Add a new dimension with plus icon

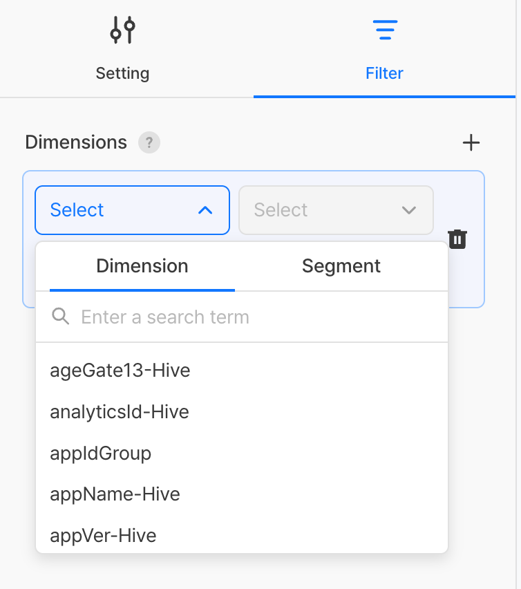point(471,143)
